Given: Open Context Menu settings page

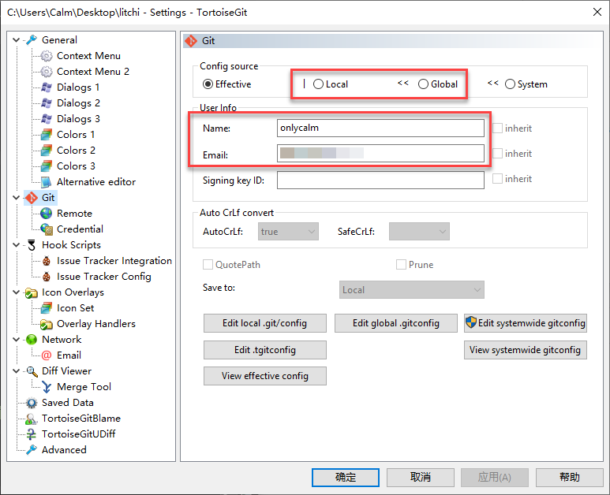Looking at the screenshot, I should 88,56.
